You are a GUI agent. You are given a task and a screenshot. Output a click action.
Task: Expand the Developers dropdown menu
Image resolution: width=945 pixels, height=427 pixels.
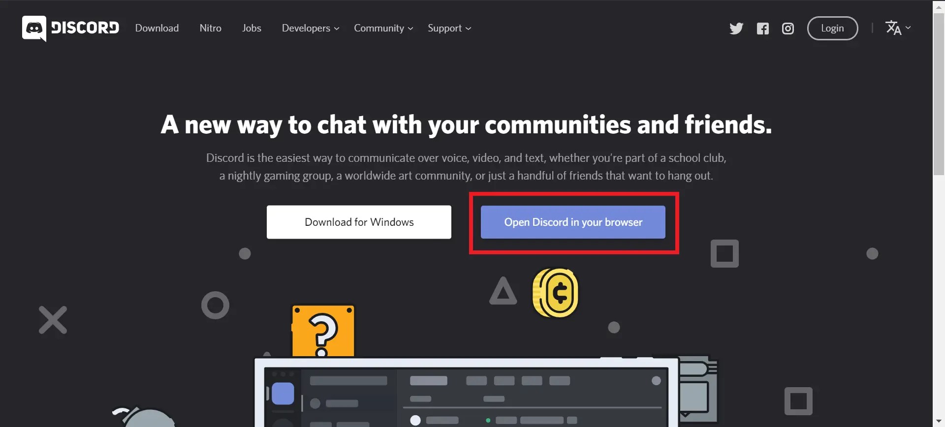311,28
